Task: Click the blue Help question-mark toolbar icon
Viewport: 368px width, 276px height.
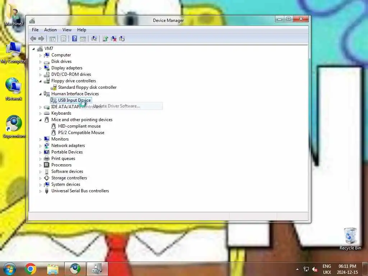Action: (74, 38)
